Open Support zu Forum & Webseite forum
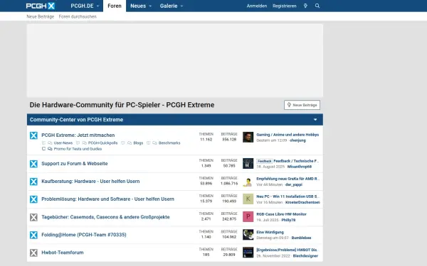This screenshot has height=266, width=427. click(75, 164)
